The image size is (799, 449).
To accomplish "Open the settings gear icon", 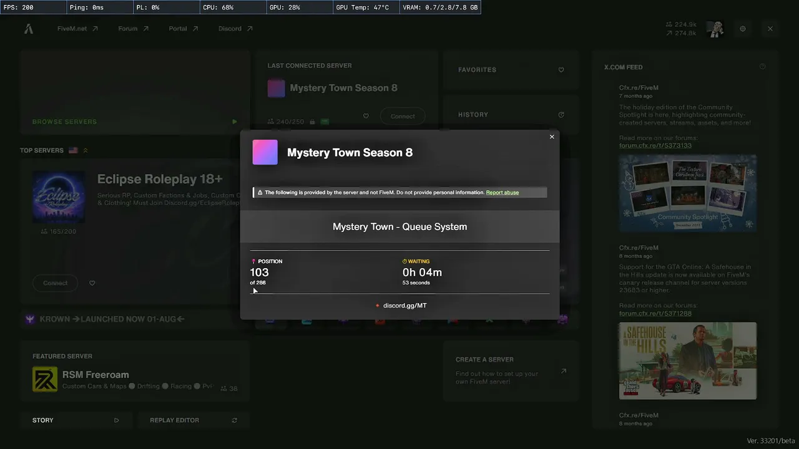I will pos(743,29).
